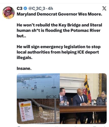
Task: Open the sewage discharge warning photo
Action: pyautogui.click(x=38, y=111)
